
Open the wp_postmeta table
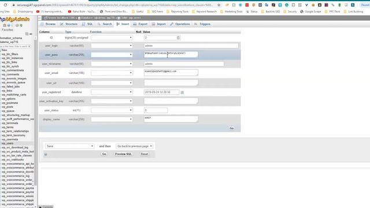tap(9, 103)
